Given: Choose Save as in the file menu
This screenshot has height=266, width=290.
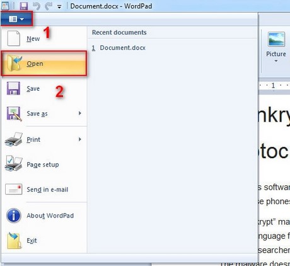Looking at the screenshot, I should click(44, 113).
